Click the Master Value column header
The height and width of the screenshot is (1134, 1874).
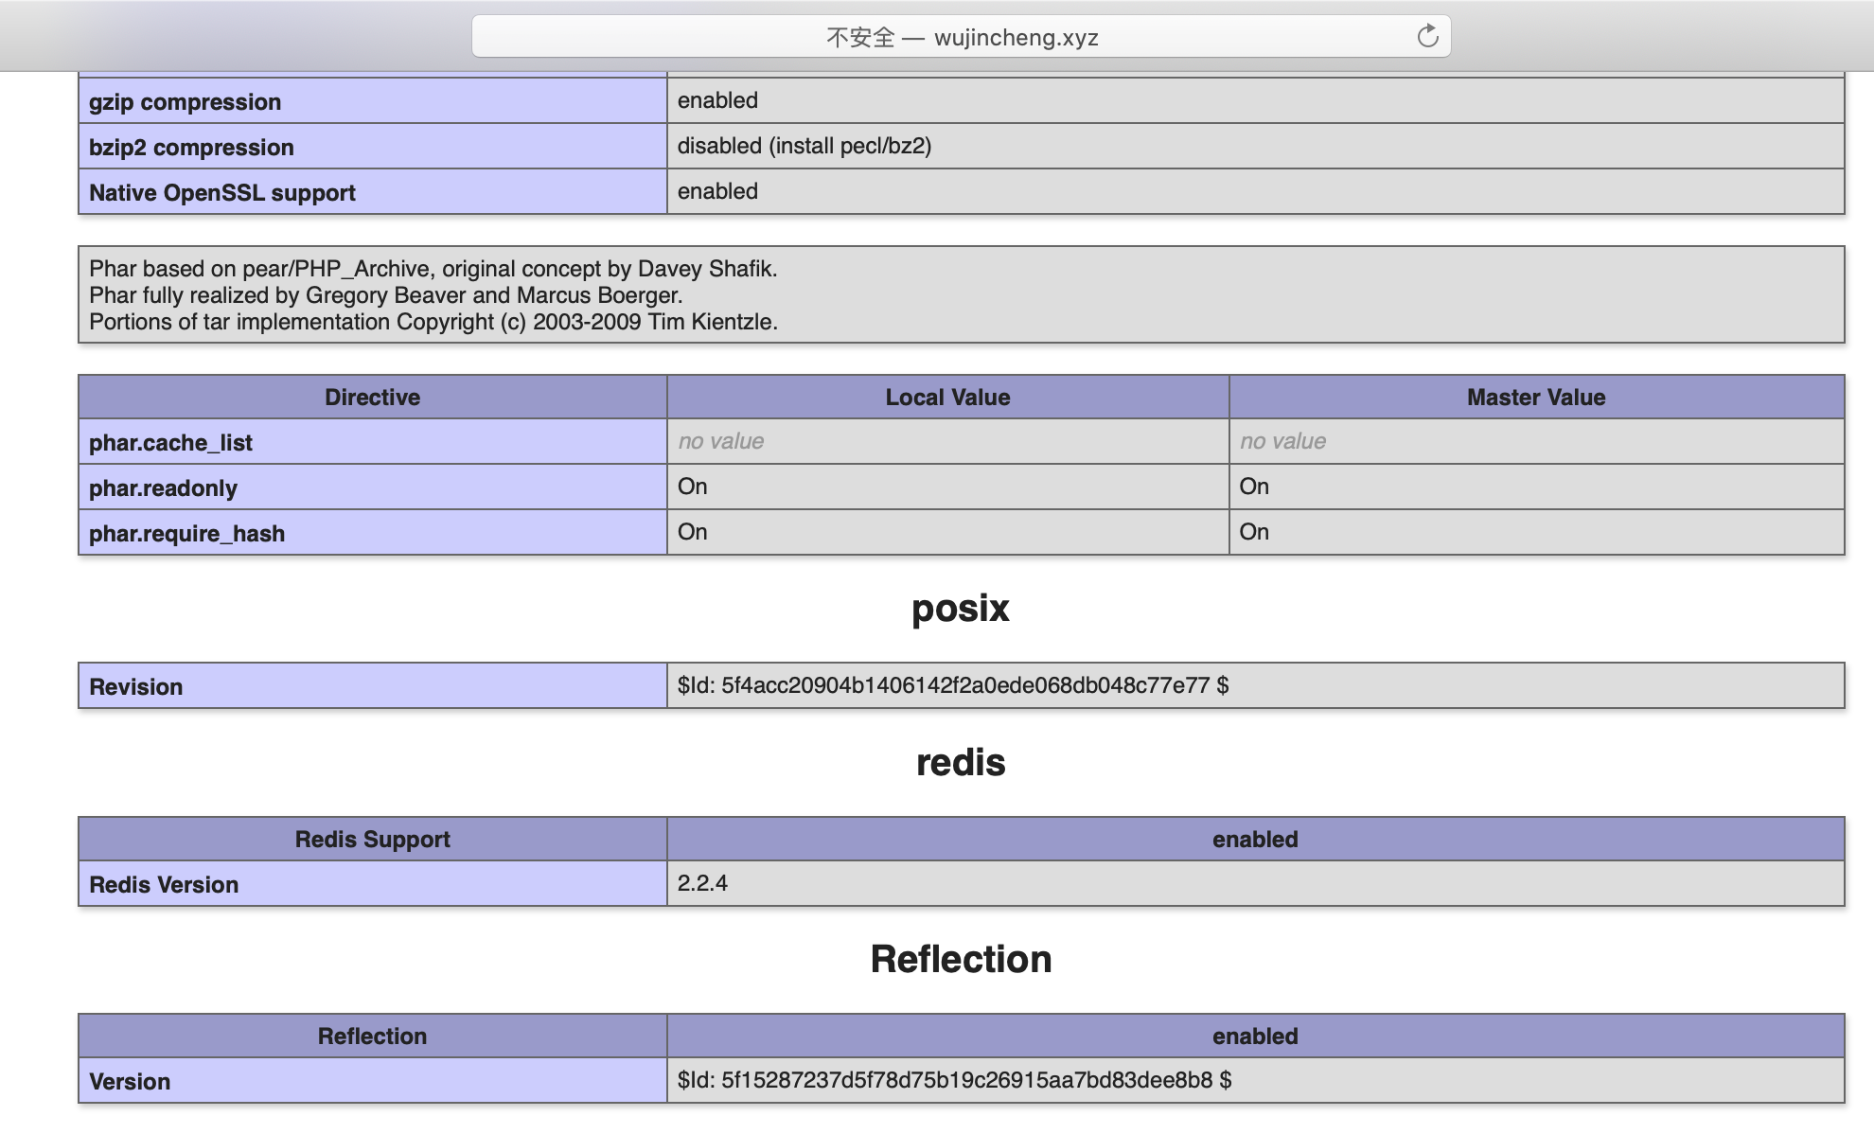[1535, 398]
